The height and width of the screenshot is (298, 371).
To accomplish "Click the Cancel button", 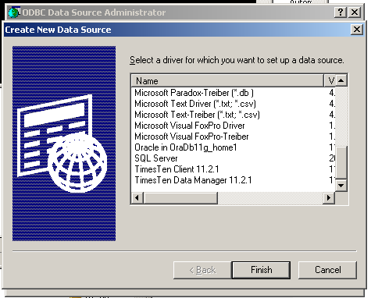I will point(327,270).
